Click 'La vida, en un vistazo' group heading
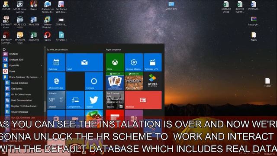 (58, 50)
